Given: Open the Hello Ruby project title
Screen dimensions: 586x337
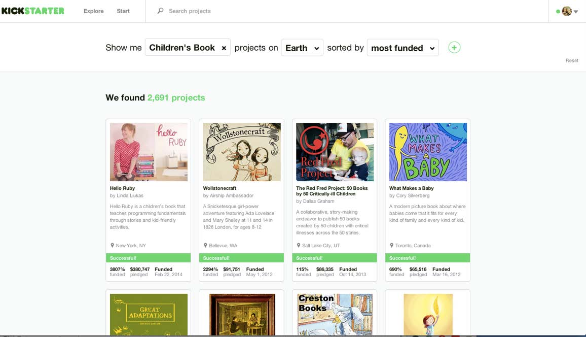Looking at the screenshot, I should coord(122,188).
